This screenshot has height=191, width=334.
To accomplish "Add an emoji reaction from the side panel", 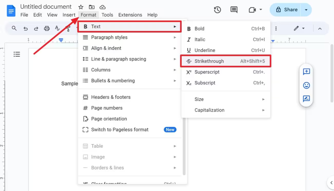I will [306, 85].
